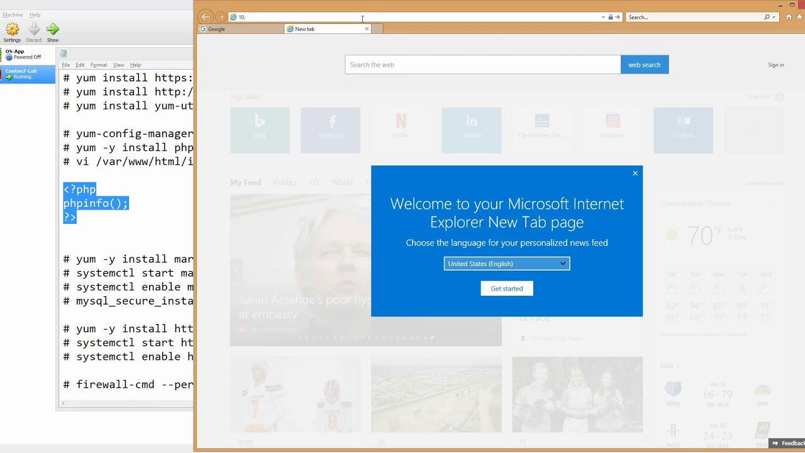This screenshot has width=805, height=453.
Task: Click the magnifier icon in IE search box
Action: 767,17
